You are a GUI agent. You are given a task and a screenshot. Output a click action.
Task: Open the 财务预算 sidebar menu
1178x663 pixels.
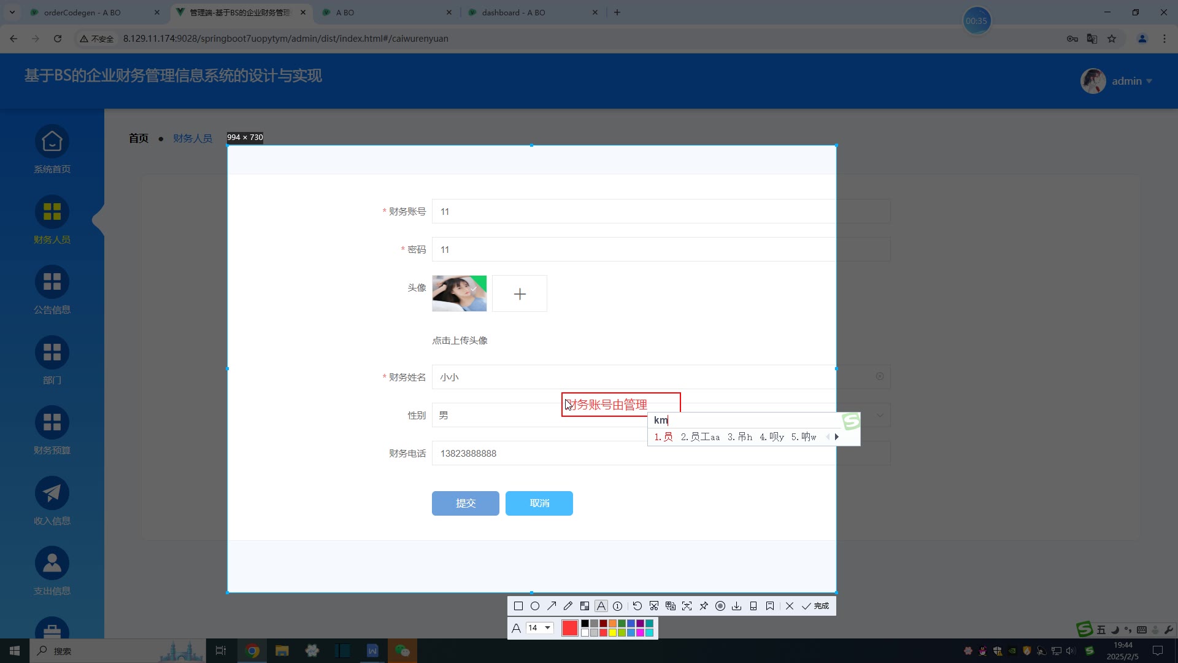[52, 430]
